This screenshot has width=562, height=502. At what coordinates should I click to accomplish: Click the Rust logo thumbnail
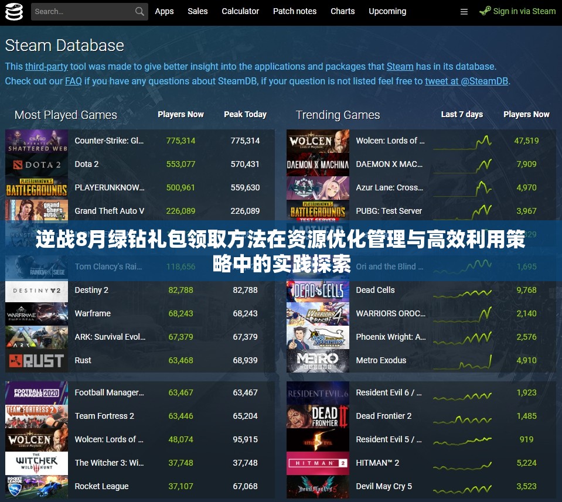pyautogui.click(x=36, y=360)
